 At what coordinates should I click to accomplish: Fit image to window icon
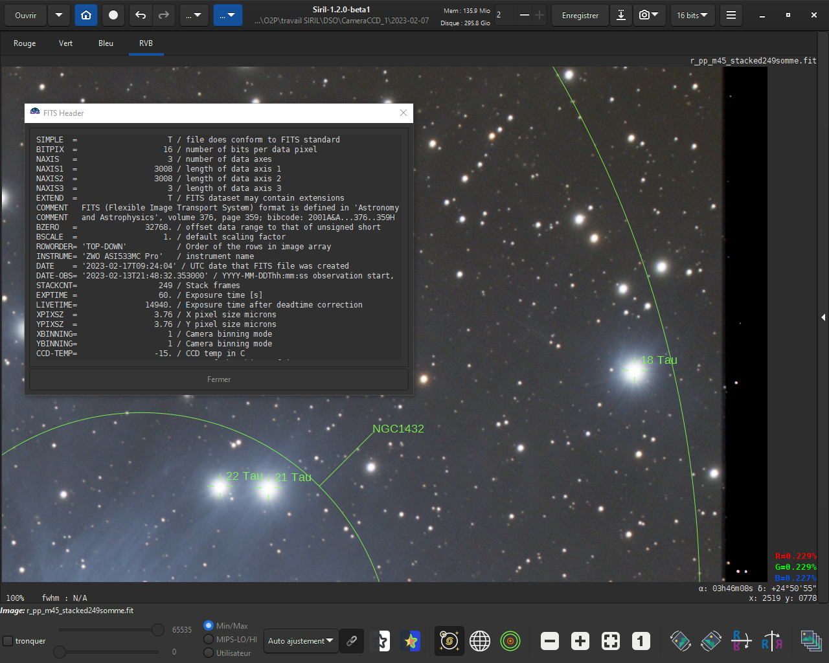click(611, 641)
